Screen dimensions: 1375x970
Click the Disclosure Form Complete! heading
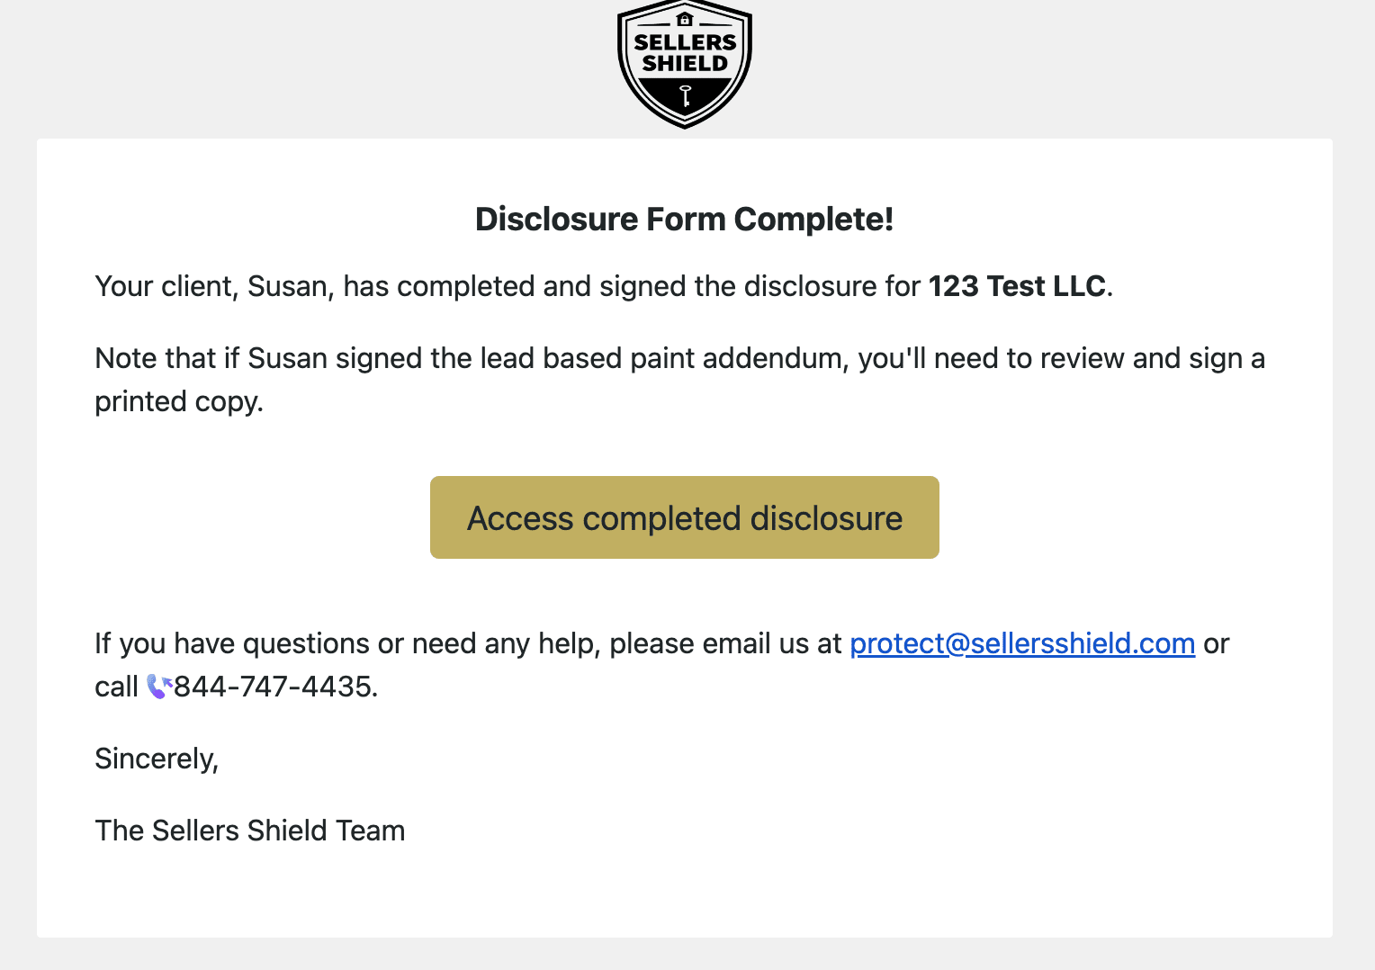pos(685,220)
